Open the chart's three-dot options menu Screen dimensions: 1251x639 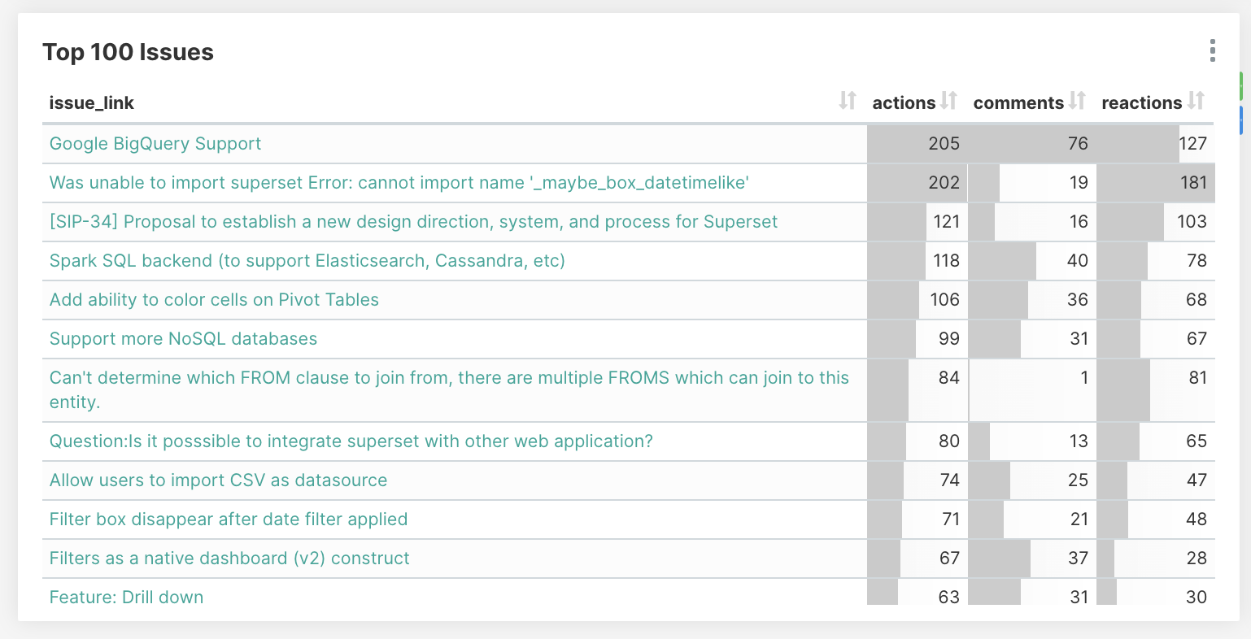click(1212, 51)
